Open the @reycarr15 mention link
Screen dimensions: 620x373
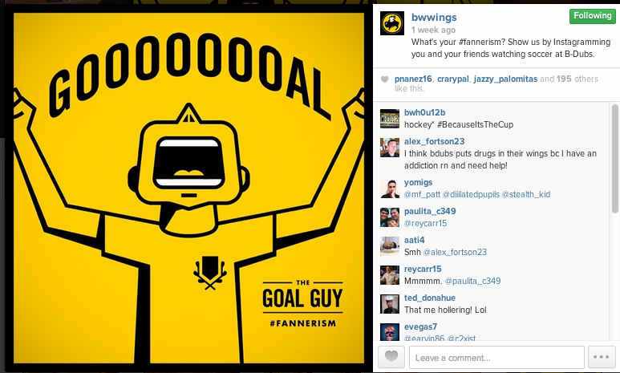coord(425,223)
